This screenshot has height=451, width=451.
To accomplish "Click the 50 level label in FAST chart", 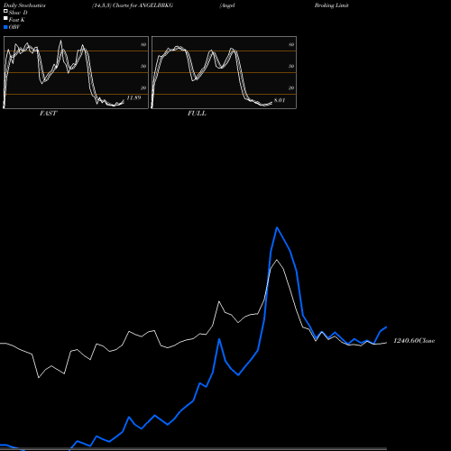I will (x=143, y=66).
